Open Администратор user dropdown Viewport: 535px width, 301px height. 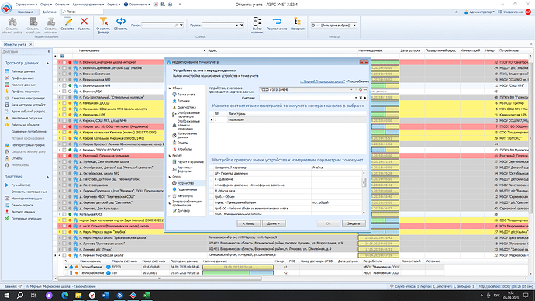pos(478,12)
